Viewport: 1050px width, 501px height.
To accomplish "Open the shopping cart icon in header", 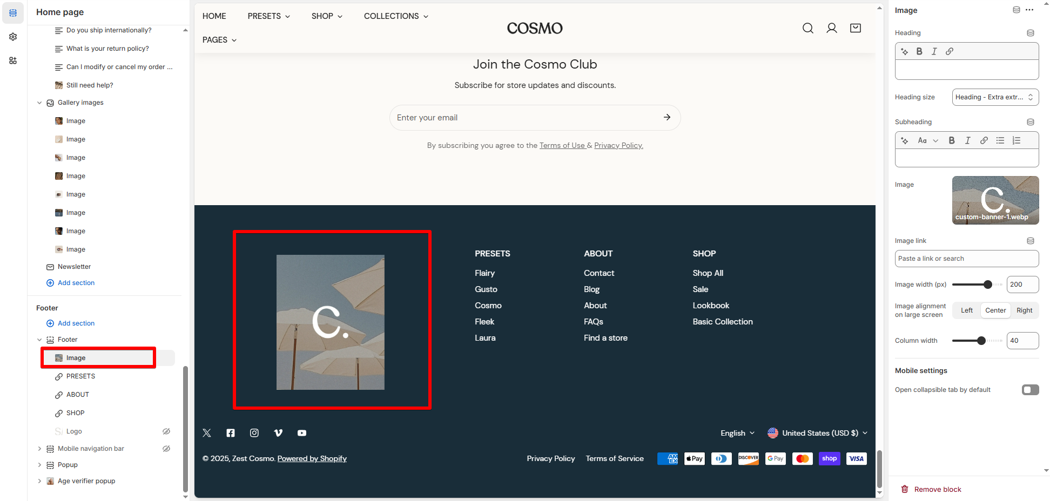I will coord(855,28).
